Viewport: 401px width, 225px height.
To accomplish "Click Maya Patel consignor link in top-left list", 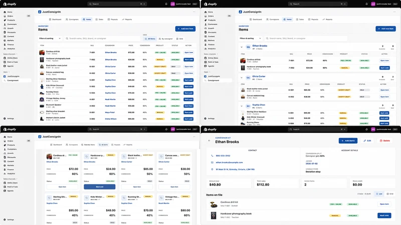I will (110, 112).
